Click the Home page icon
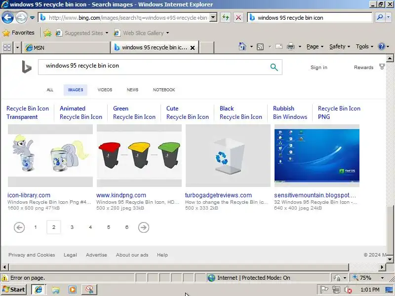The height and width of the screenshot is (296, 395). (x=242, y=46)
